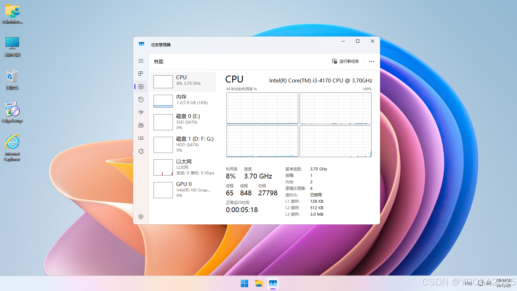Click the Administrator folder desktop icon
This screenshot has height=291, width=517.
(12, 14)
